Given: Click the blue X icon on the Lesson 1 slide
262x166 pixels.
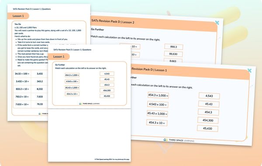Looking at the screenshot, I should (x=249, y=70).
